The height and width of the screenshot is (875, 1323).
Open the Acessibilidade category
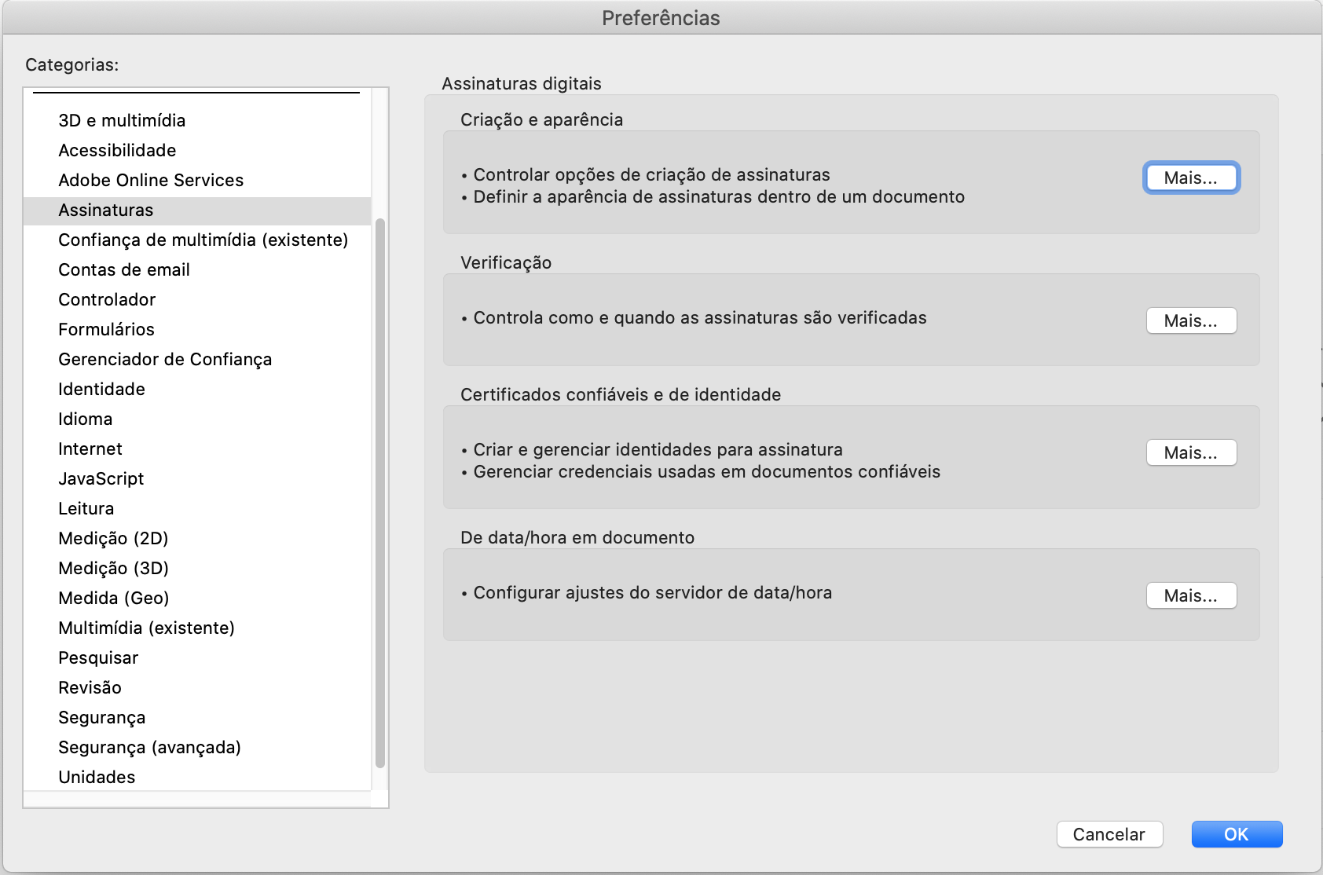[197, 150]
